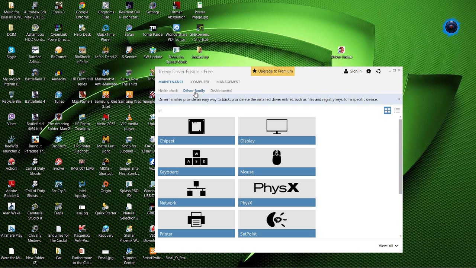The height and width of the screenshot is (268, 476).
Task: Select Dropbox desktop icon
Action: coord(59,142)
